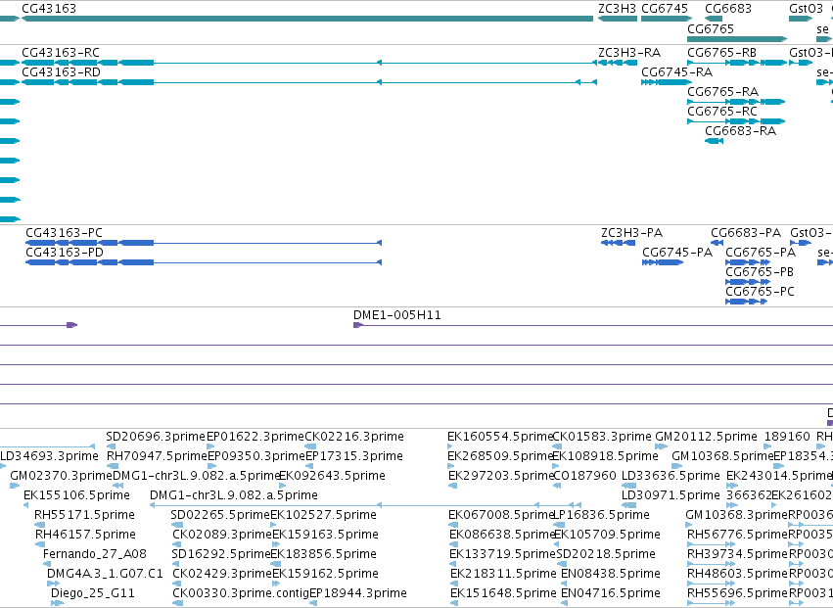Select EST LD33636.5prime
Screen dimensions: 833x608
tap(671, 476)
